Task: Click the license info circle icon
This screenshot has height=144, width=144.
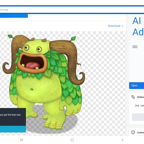Action: tap(133, 132)
